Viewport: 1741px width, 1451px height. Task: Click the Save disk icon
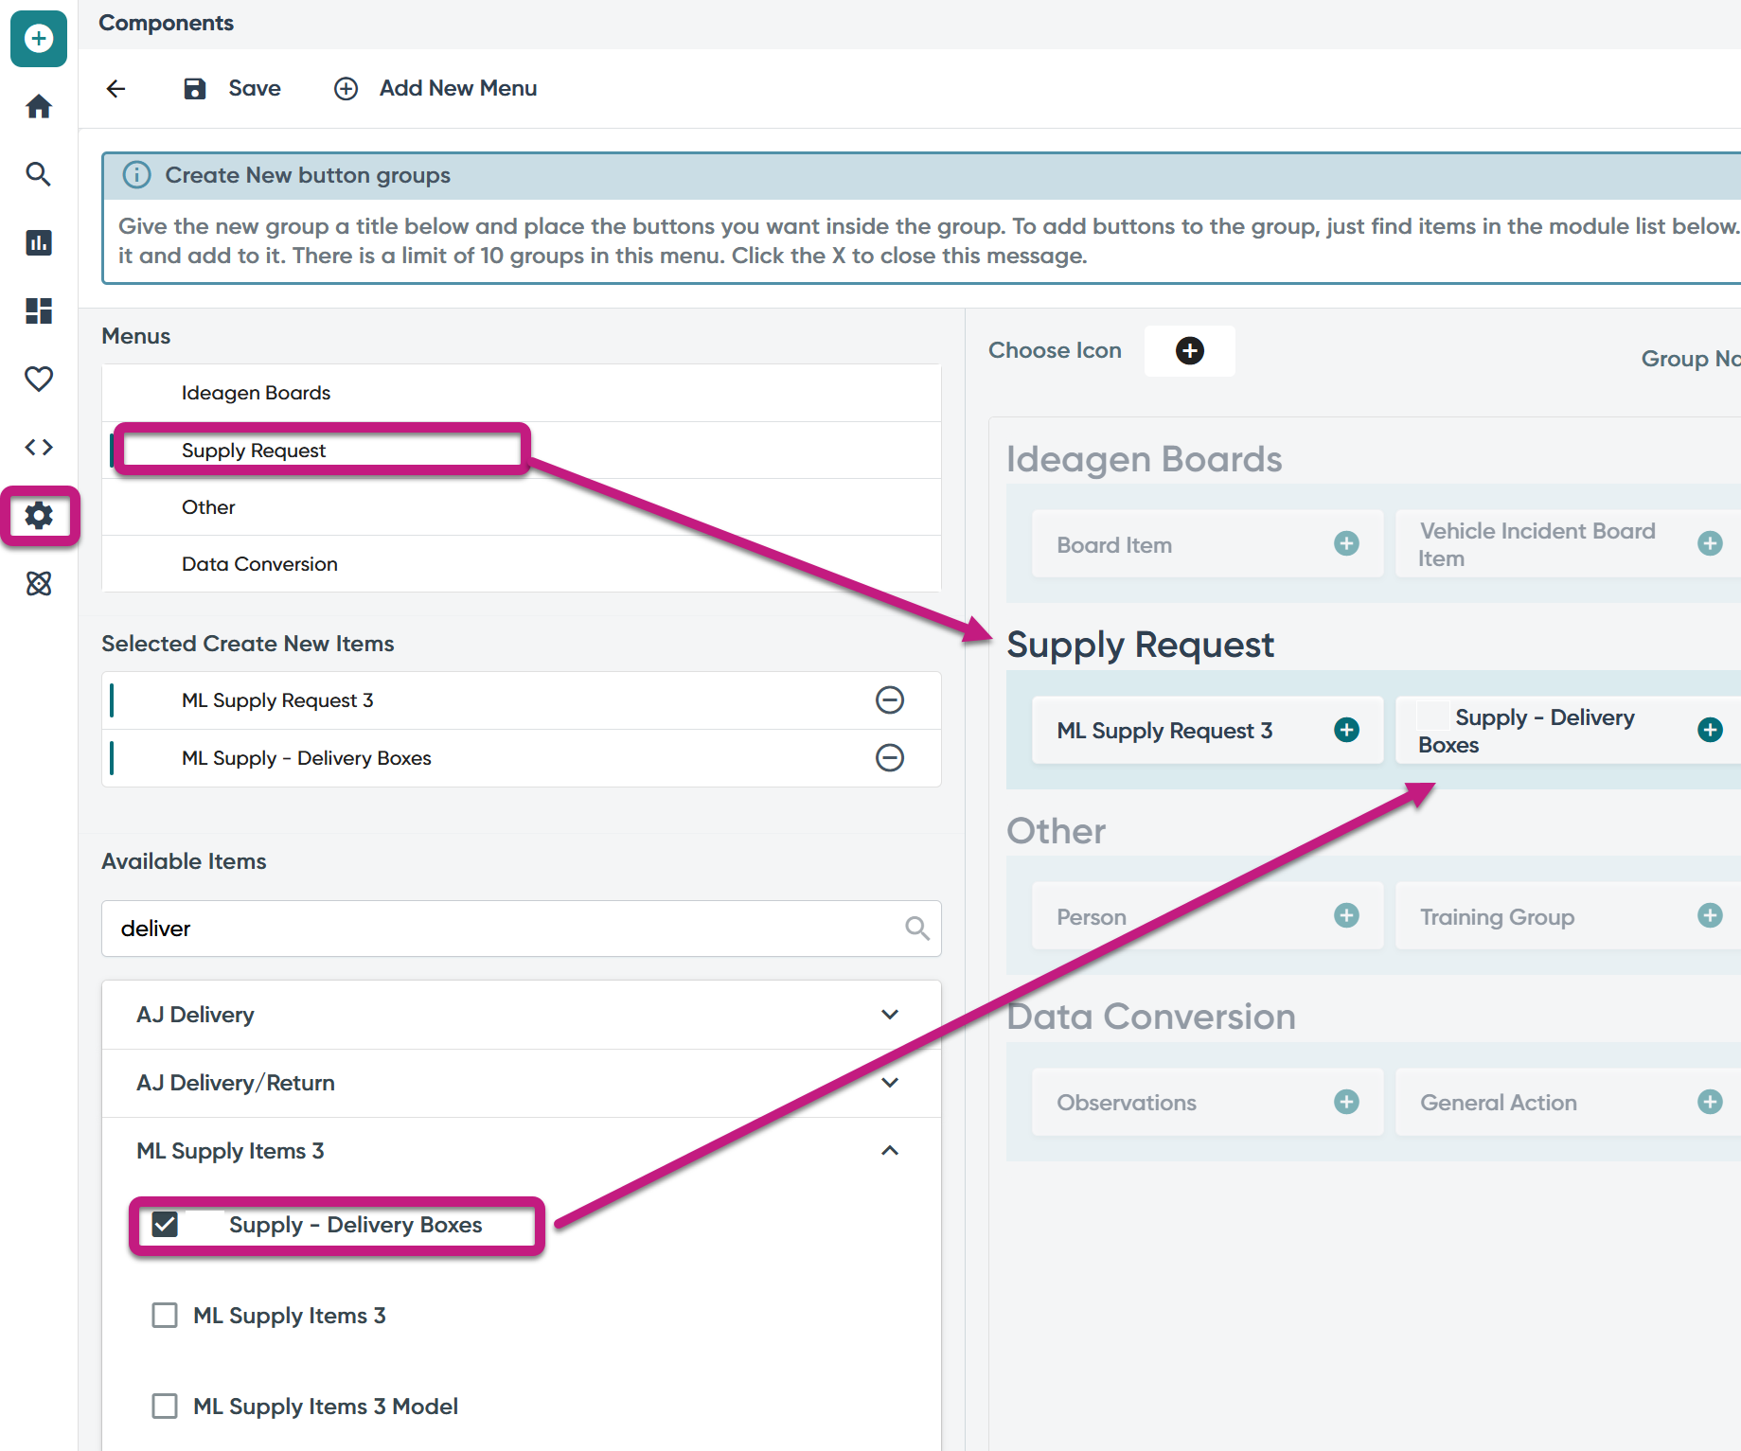(195, 89)
